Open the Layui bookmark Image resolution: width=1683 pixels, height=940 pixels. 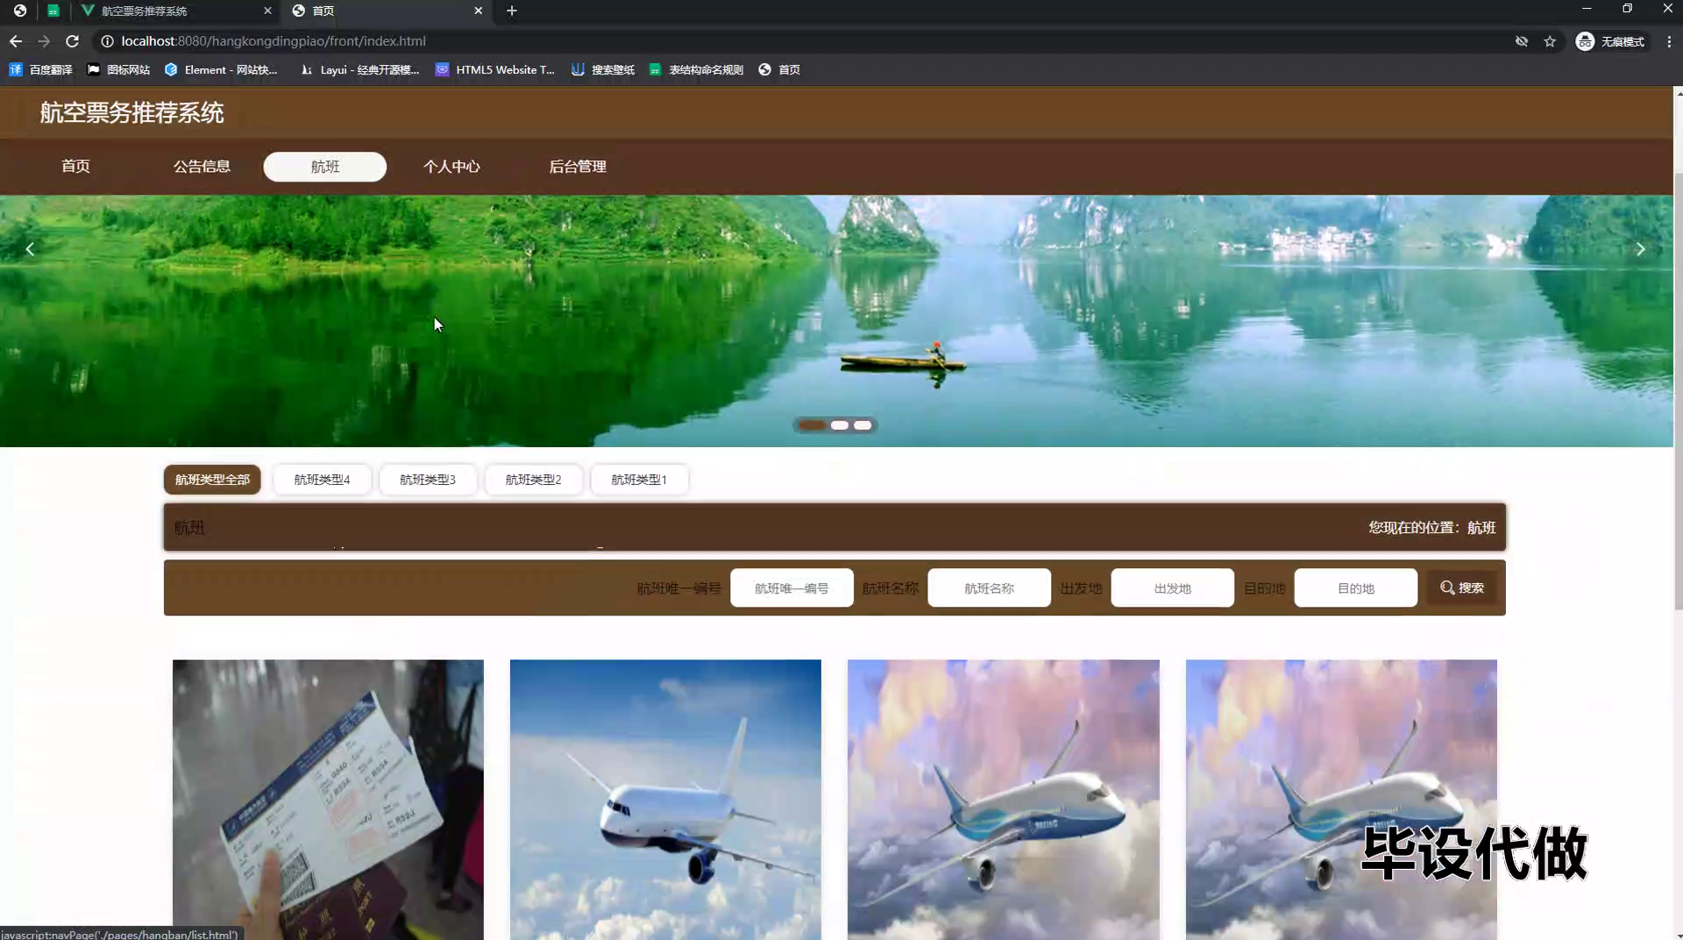point(359,69)
